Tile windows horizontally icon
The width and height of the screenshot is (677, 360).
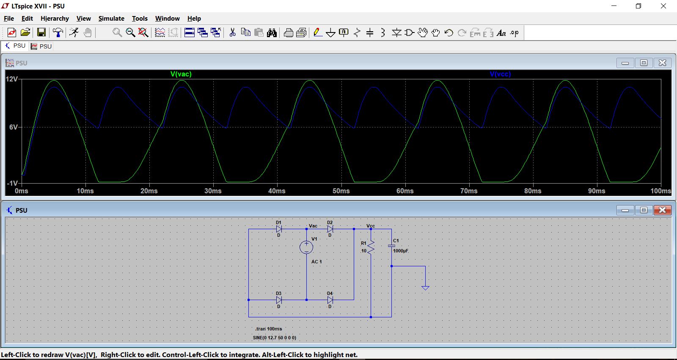pos(190,32)
